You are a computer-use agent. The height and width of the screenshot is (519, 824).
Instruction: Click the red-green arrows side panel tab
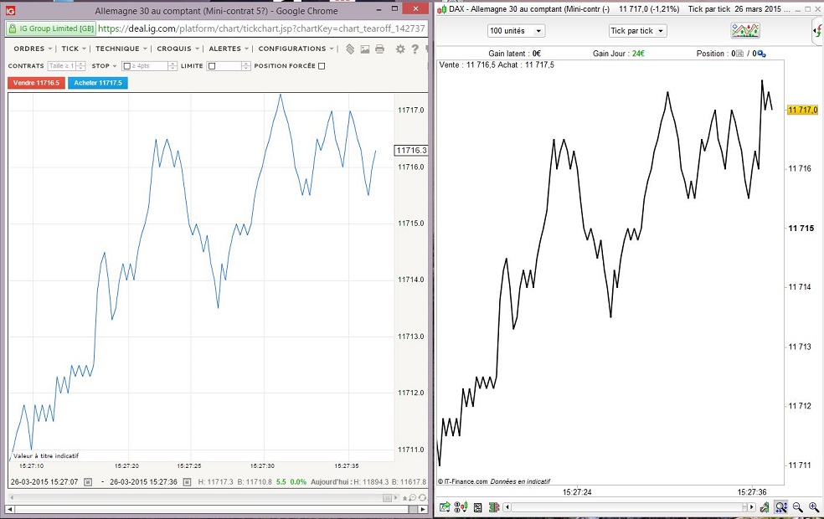[x=817, y=30]
